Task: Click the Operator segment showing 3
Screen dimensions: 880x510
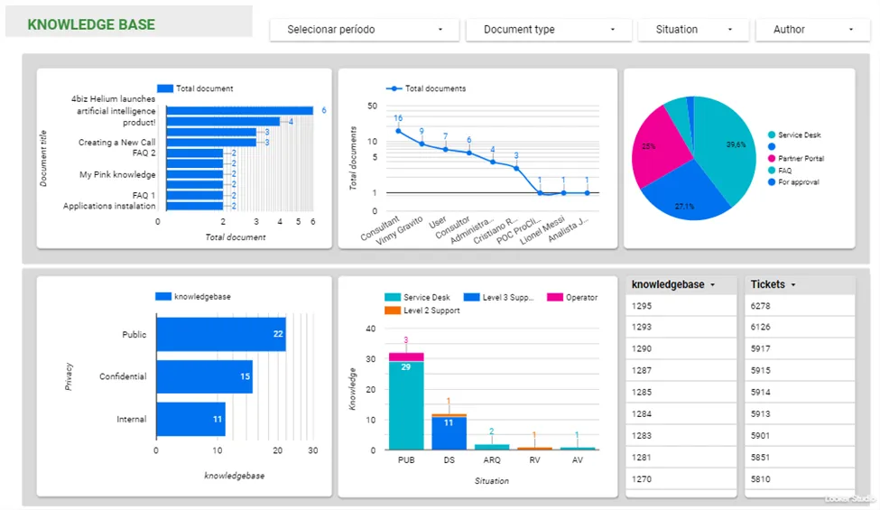Action: pos(406,357)
